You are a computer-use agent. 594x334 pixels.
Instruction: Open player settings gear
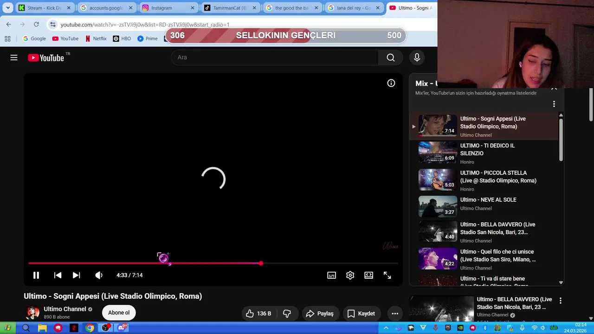click(350, 275)
